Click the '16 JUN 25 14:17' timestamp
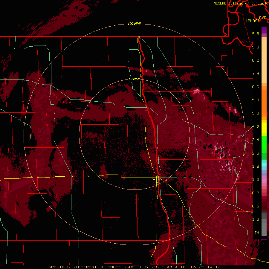 [x=200, y=267]
